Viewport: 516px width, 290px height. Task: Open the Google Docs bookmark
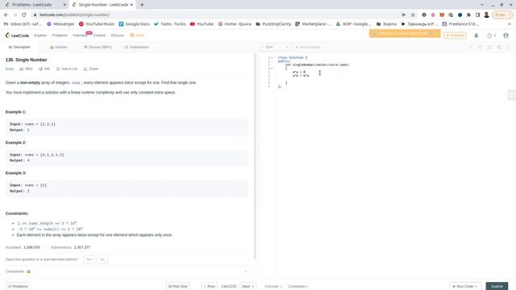click(134, 24)
